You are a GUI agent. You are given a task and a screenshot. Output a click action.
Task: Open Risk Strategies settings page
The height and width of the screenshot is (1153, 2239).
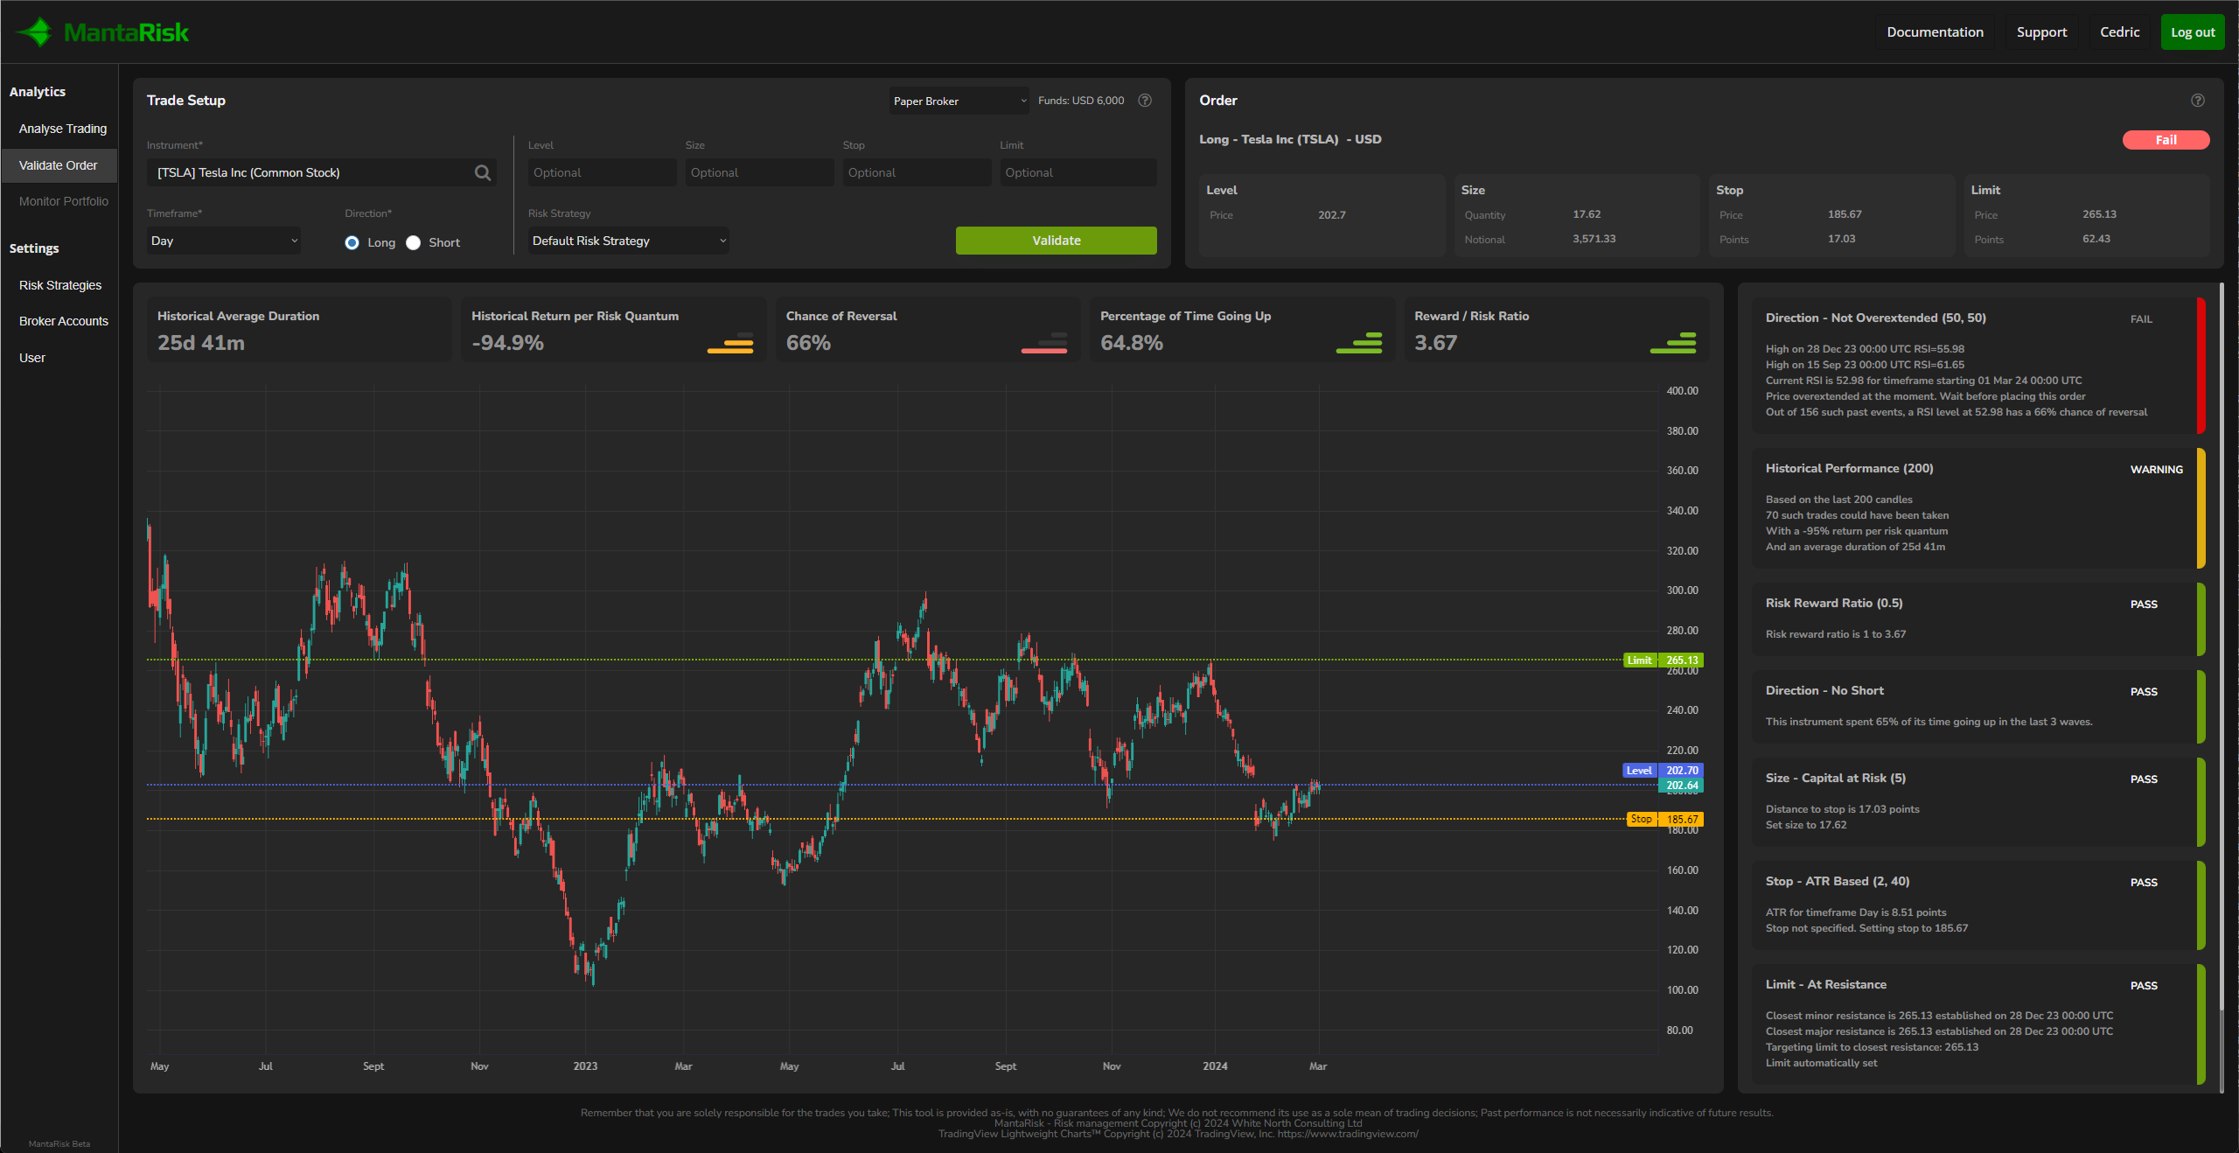(x=60, y=285)
